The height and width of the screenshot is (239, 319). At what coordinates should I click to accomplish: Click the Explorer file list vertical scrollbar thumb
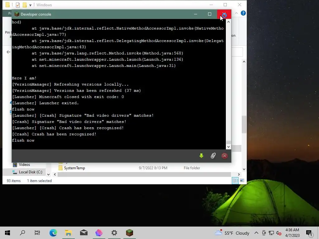(x=244, y=124)
